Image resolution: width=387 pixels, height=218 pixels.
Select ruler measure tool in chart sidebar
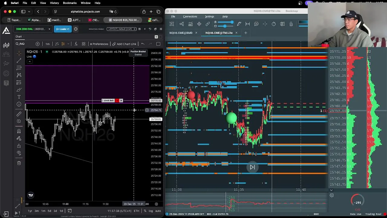click(x=19, y=114)
